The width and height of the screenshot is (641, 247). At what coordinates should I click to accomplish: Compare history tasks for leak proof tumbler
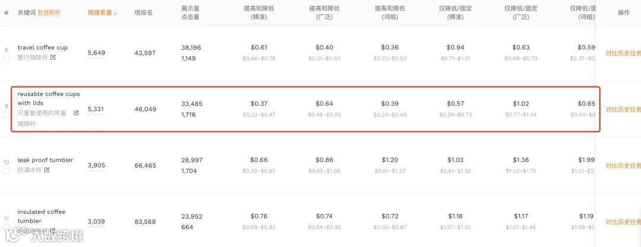[x=623, y=166]
